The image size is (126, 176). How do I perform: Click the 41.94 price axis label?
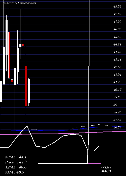[117, 74]
